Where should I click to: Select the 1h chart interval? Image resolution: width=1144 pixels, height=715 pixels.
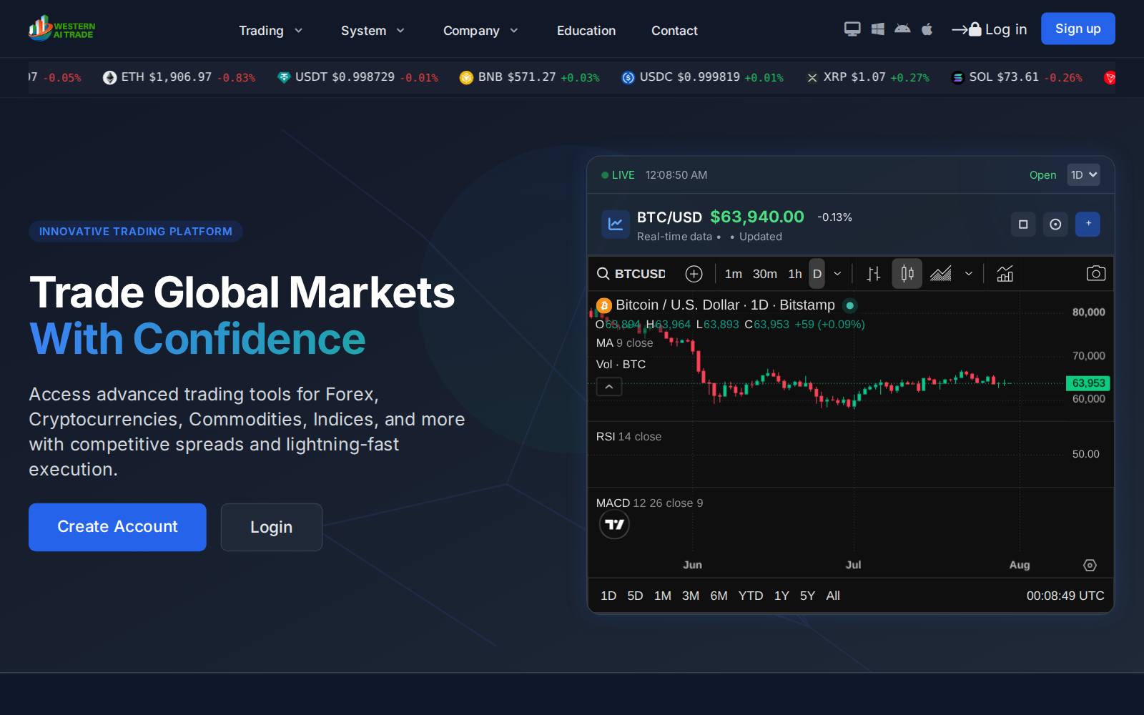coord(795,274)
